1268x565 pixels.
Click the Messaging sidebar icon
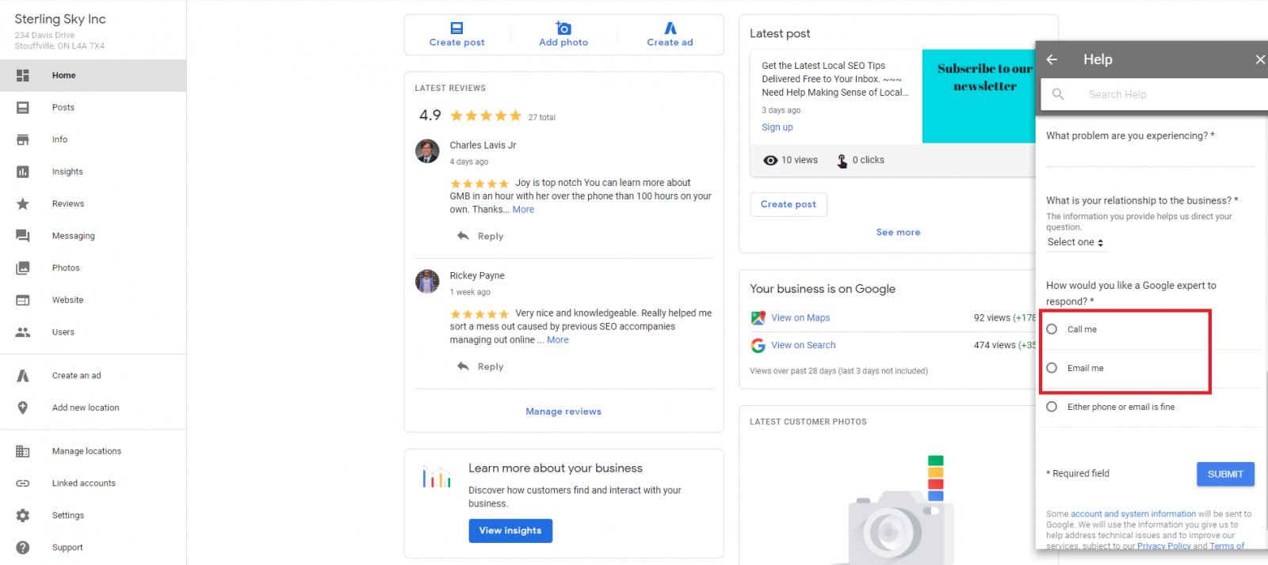pos(23,236)
